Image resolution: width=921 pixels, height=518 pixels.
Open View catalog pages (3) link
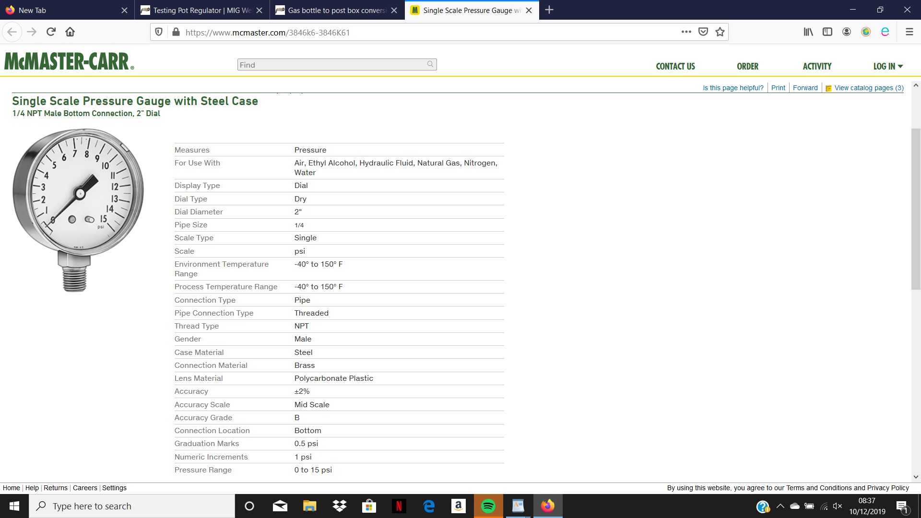coord(869,88)
